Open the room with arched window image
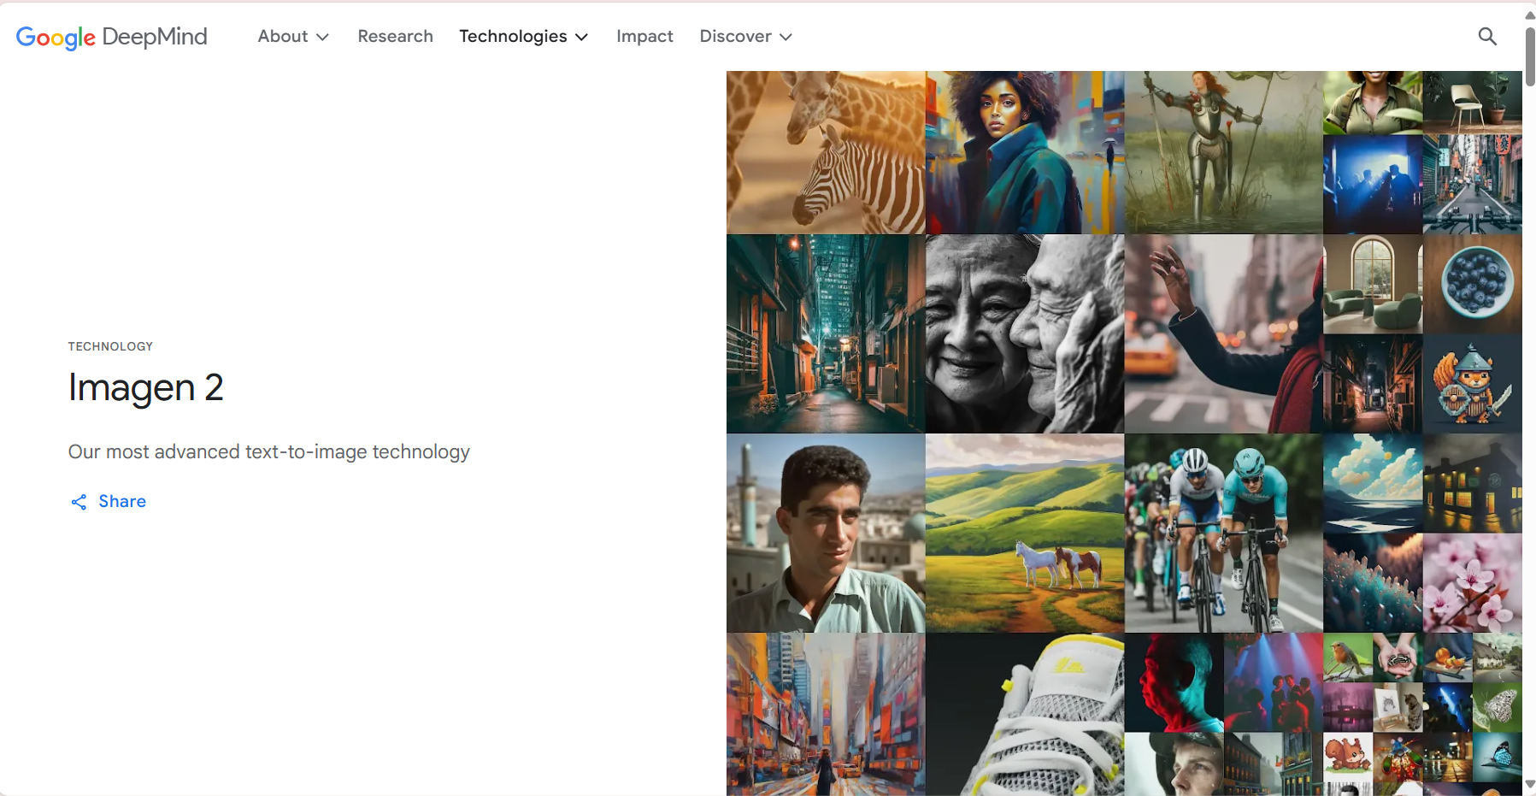This screenshot has height=796, width=1536. tap(1373, 285)
